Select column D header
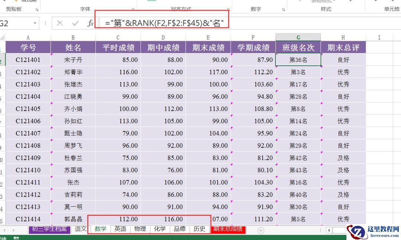This screenshot has height=240, width=401. click(x=163, y=37)
